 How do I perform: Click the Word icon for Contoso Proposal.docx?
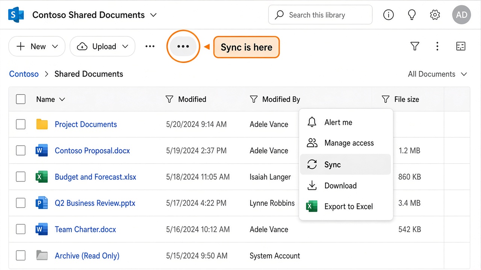(x=42, y=150)
